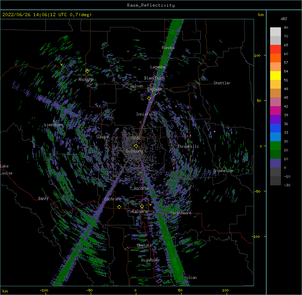Click the Vulcan town label
302x295 pixels.
tap(191, 277)
